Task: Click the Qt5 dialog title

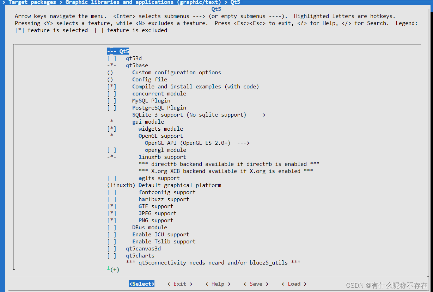Action: tap(216, 9)
